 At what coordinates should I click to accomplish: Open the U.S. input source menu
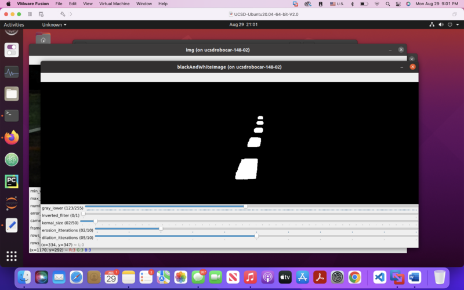click(x=337, y=4)
